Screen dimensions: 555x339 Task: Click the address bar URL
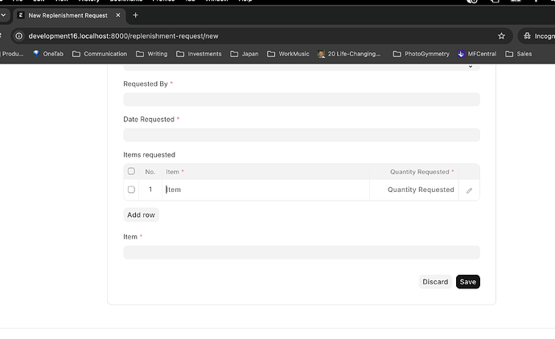coord(123,36)
